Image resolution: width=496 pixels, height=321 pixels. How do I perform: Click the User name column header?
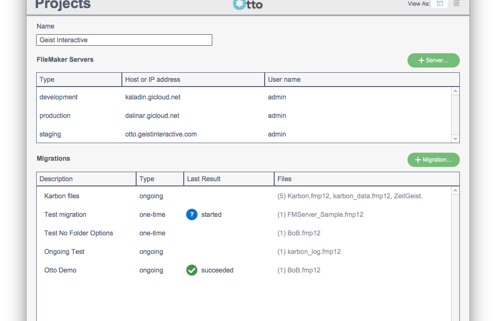362,79
